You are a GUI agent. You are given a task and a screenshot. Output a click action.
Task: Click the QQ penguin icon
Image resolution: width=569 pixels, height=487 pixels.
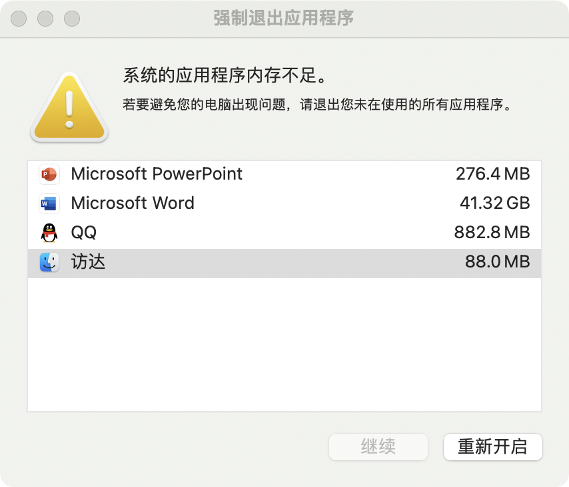pos(49,233)
